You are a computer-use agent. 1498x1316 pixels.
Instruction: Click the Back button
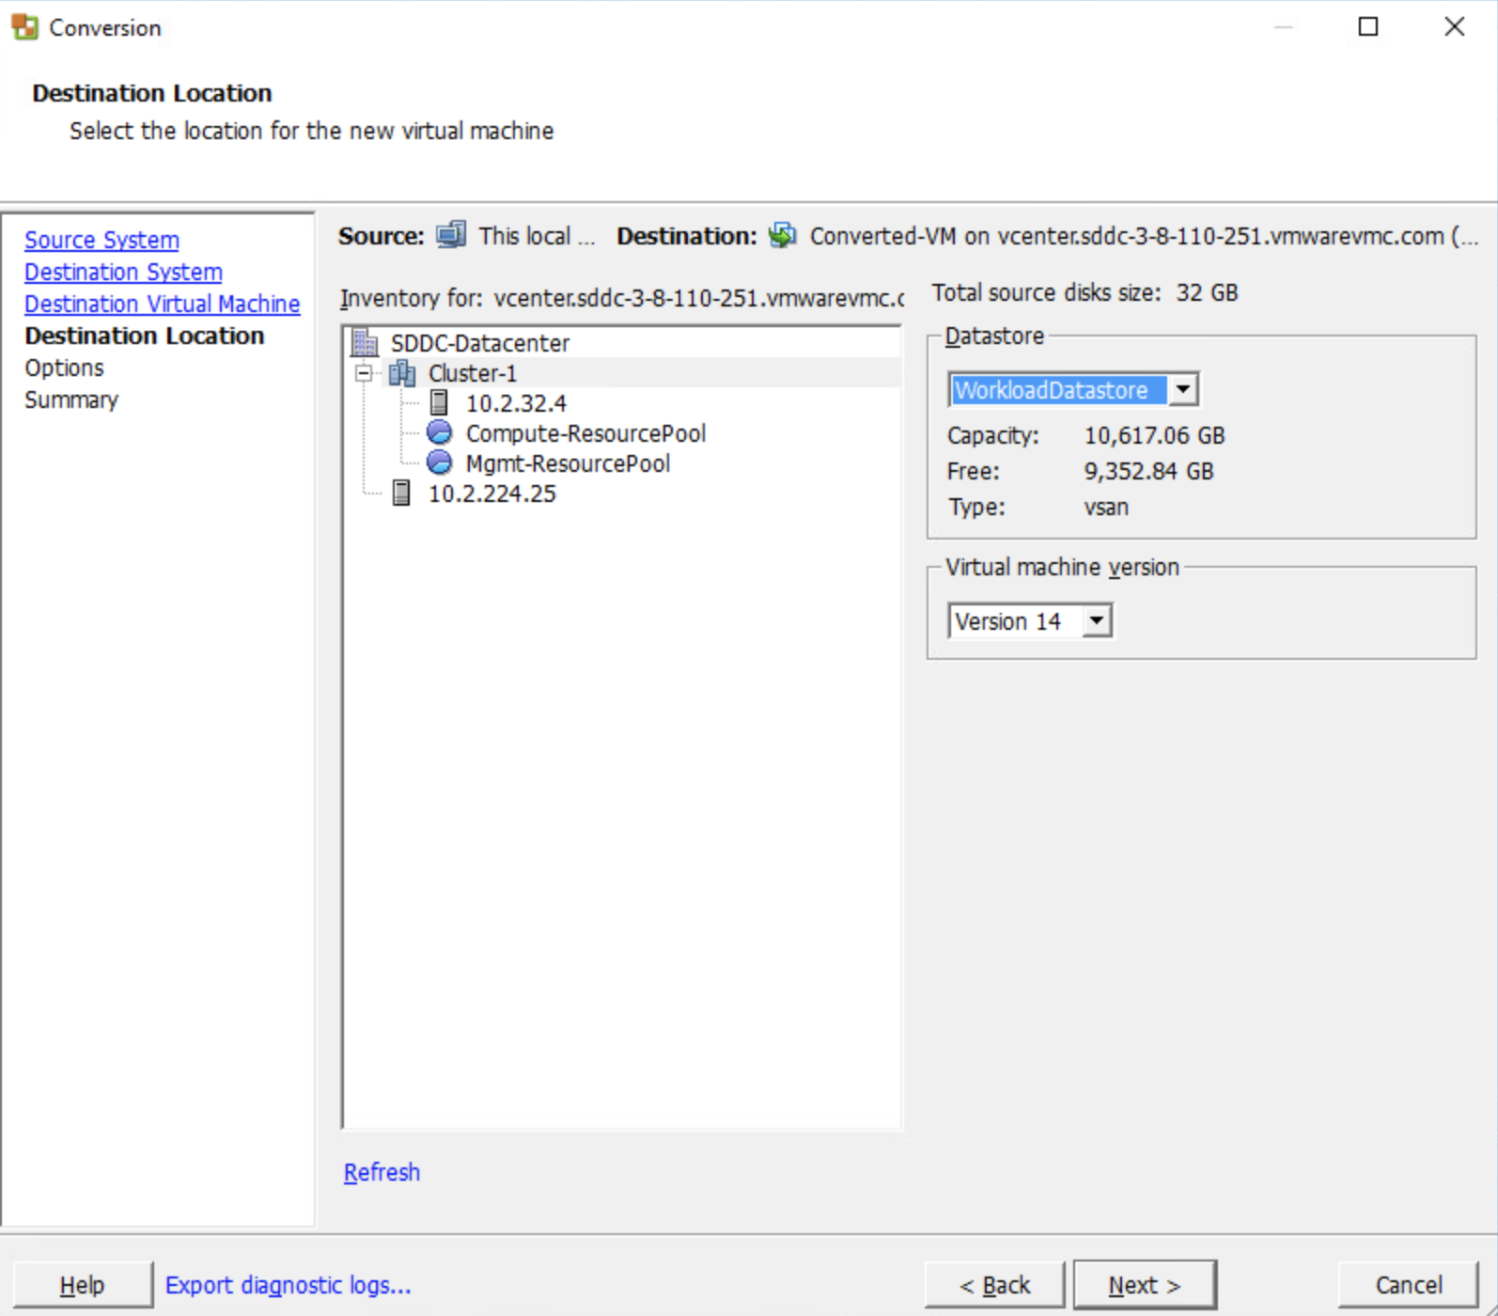(x=995, y=1285)
